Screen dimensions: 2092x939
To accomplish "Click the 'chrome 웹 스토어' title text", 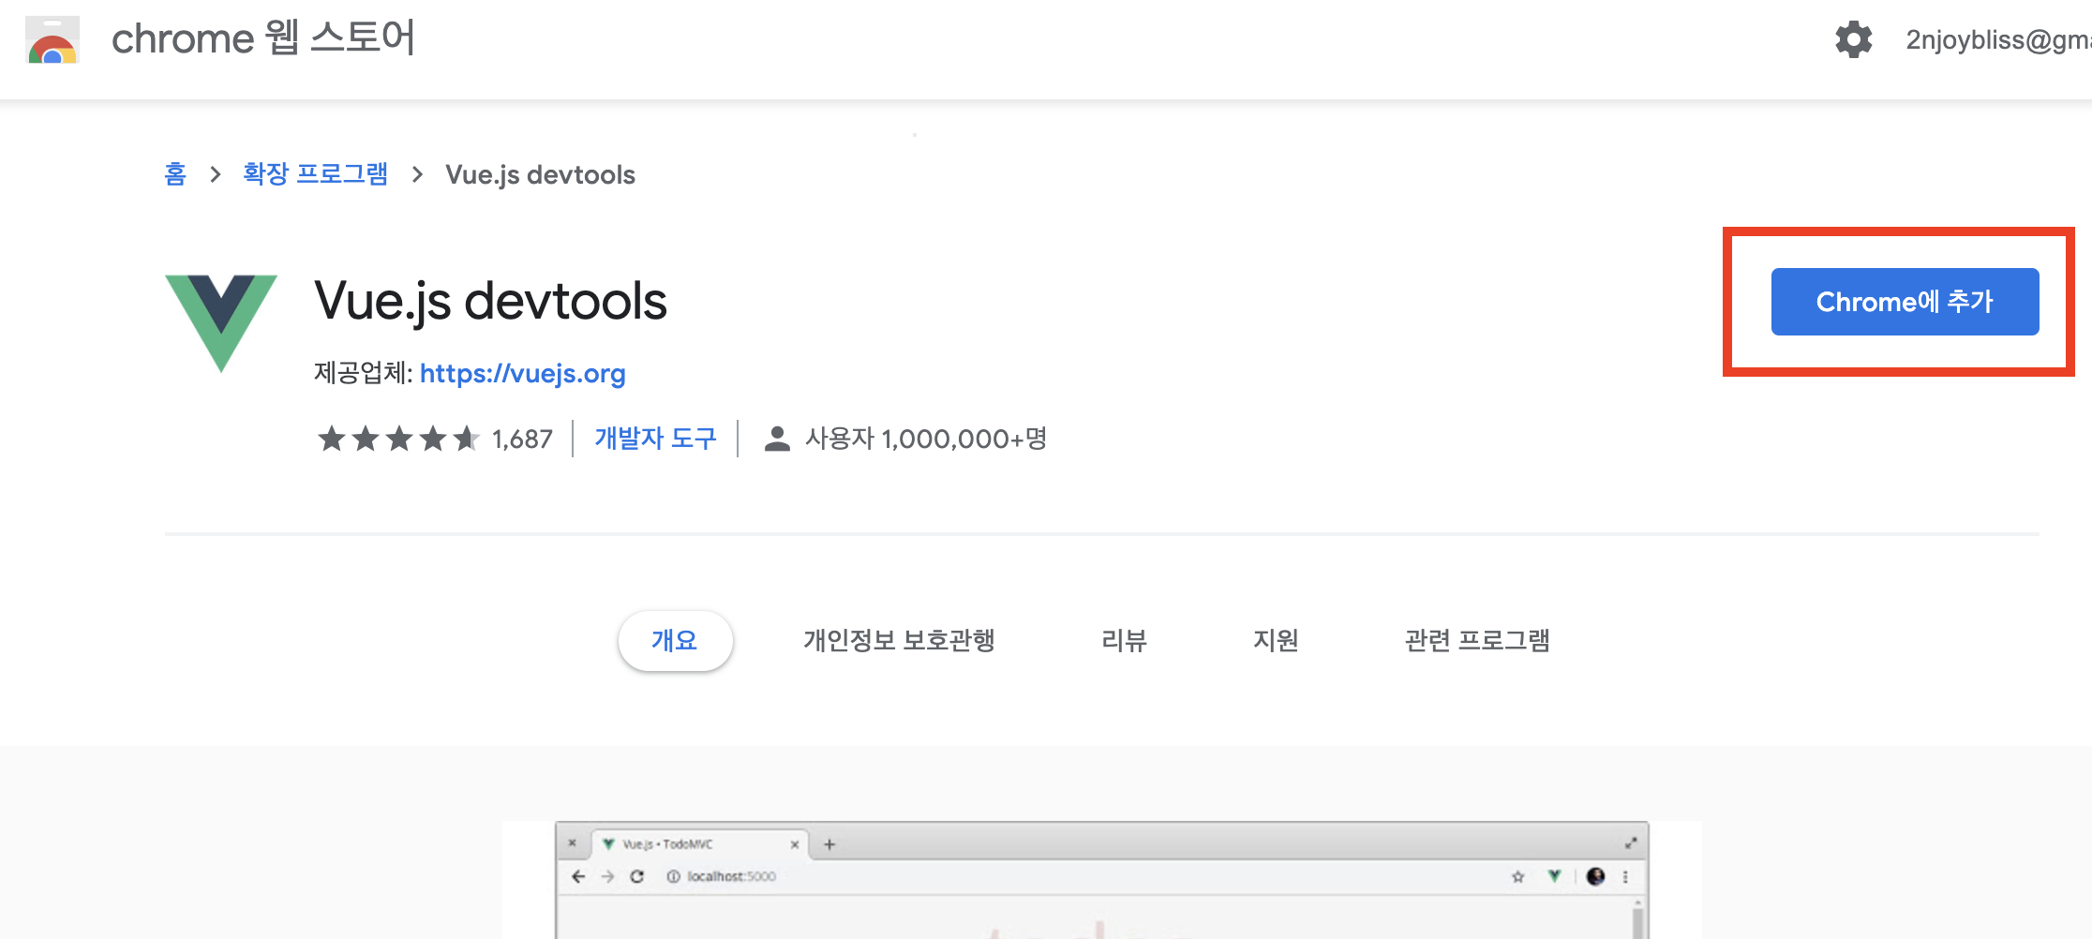I will pyautogui.click(x=263, y=39).
